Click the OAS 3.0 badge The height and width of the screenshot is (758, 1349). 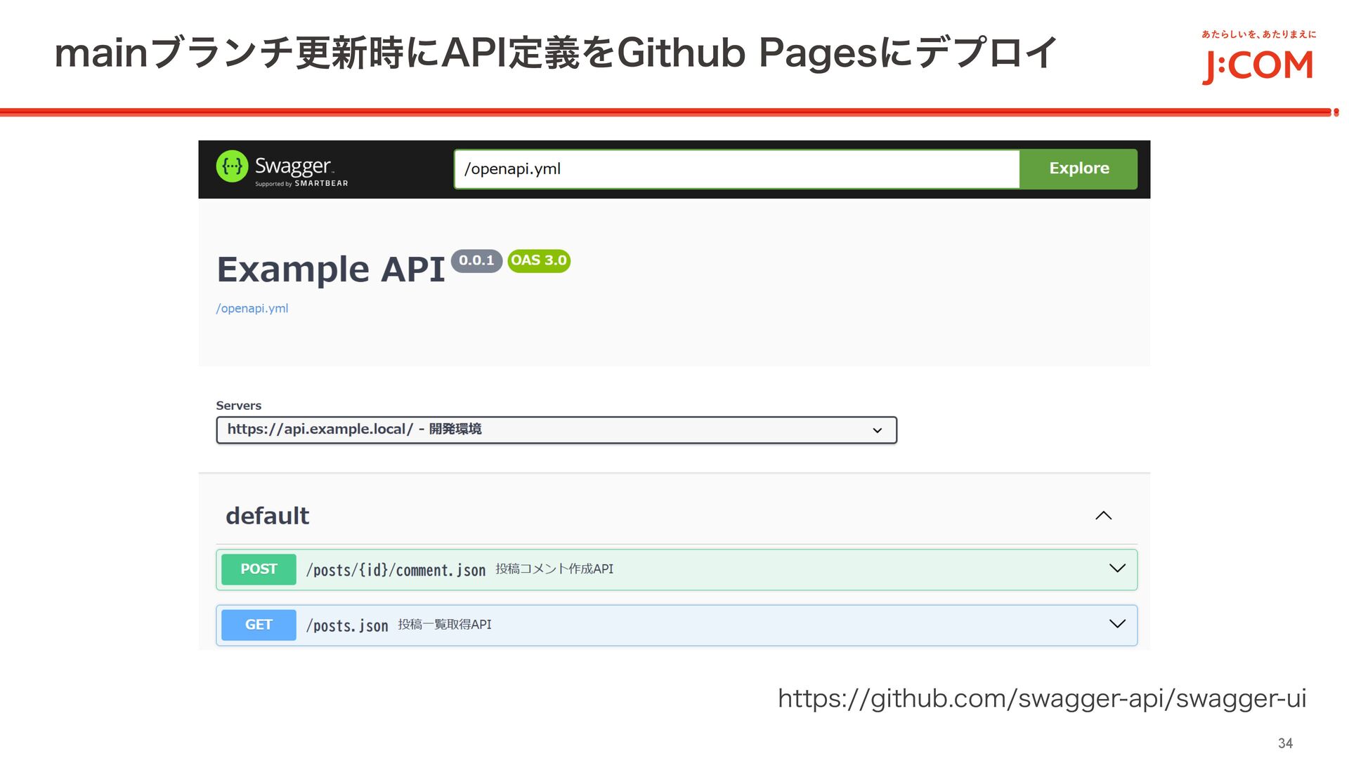539,260
